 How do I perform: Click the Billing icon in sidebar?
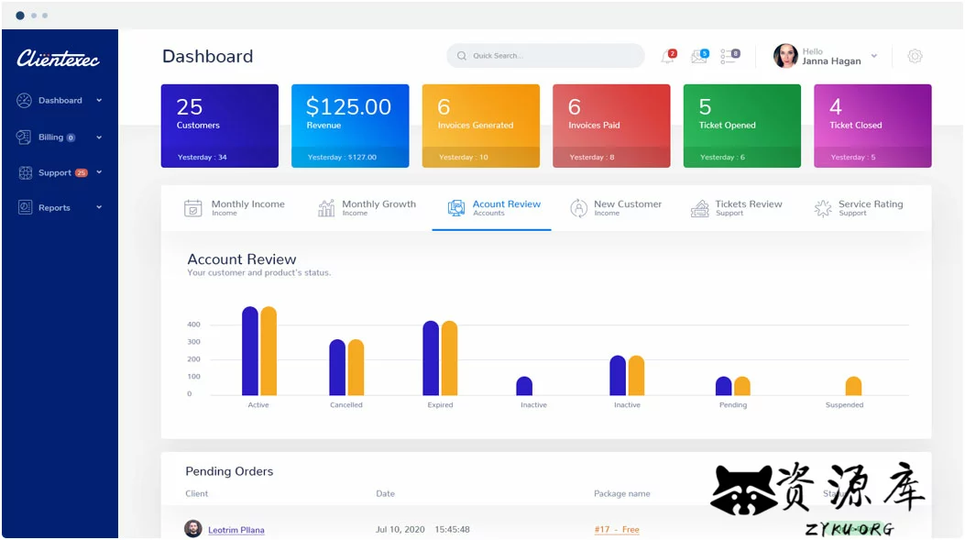[24, 138]
